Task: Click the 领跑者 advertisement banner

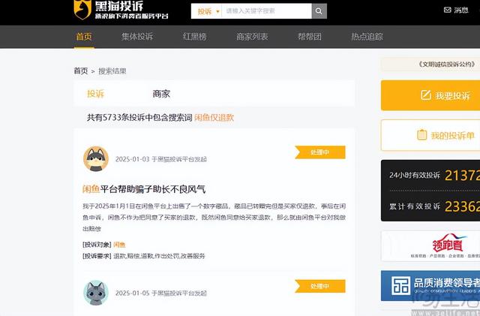Action: 430,246
